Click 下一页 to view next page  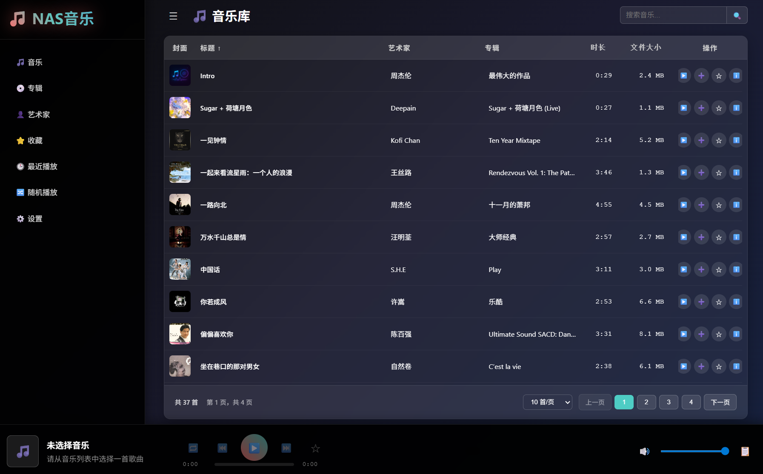(720, 402)
